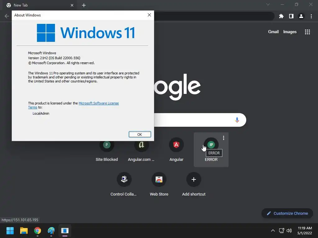Open the Windows Start menu
This screenshot has height=238, width=318.
10,231
